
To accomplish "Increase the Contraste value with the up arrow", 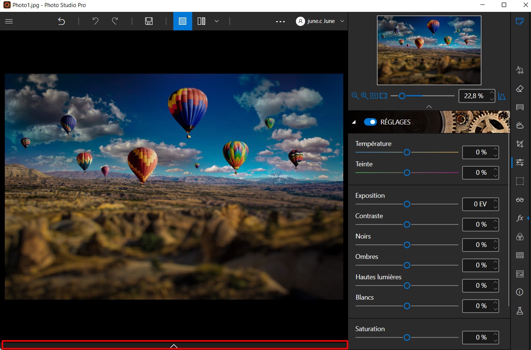I will pyautogui.click(x=495, y=221).
